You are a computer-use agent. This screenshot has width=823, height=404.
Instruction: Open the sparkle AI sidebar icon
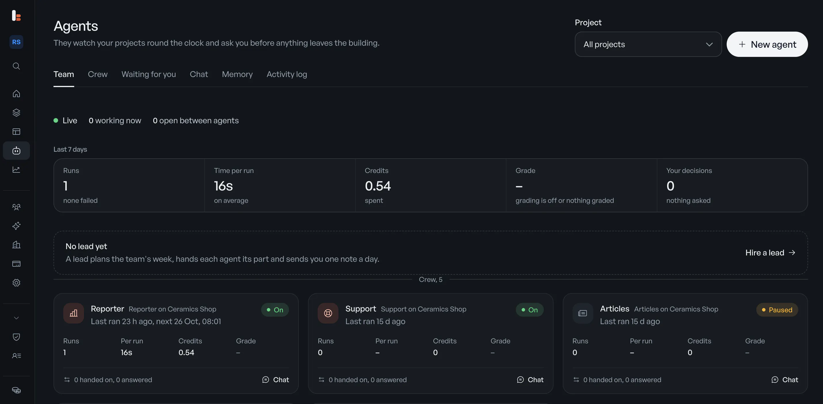pyautogui.click(x=16, y=226)
